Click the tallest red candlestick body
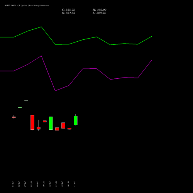This screenshot has height=193, width=193. (32, 122)
